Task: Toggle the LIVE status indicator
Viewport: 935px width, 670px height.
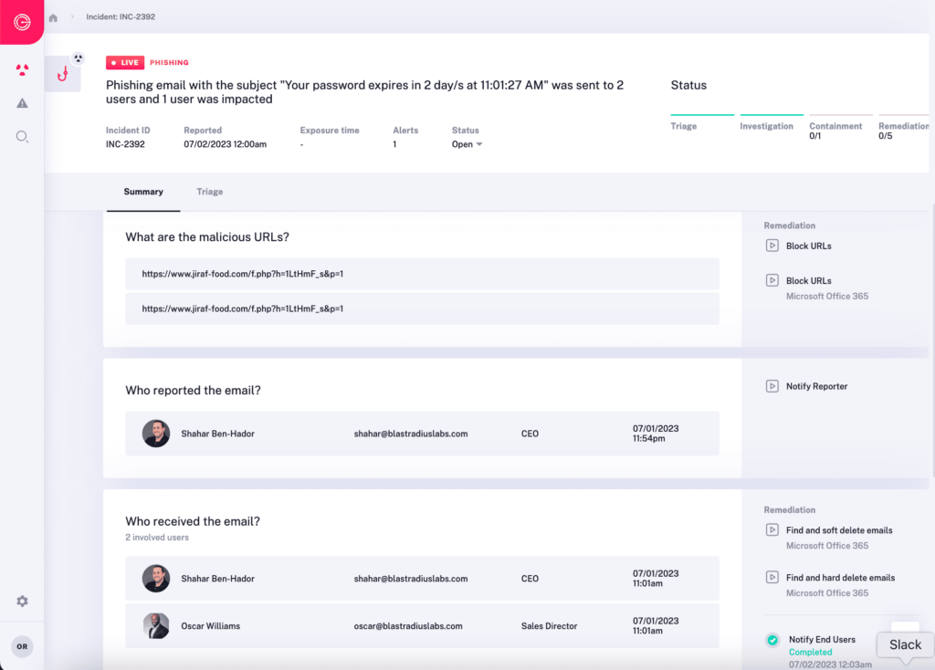Action: pyautogui.click(x=124, y=62)
